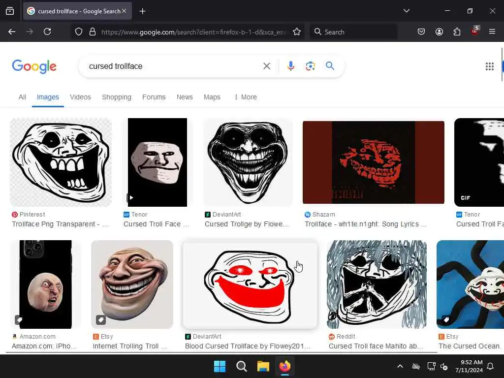
Task: Select the Images results tab
Action: [48, 97]
